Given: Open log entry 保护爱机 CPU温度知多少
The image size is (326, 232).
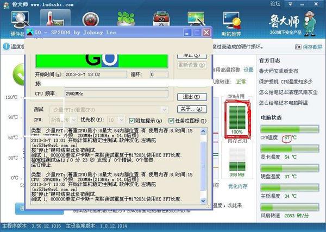Looking at the screenshot, I should pyautogui.click(x=285, y=81).
